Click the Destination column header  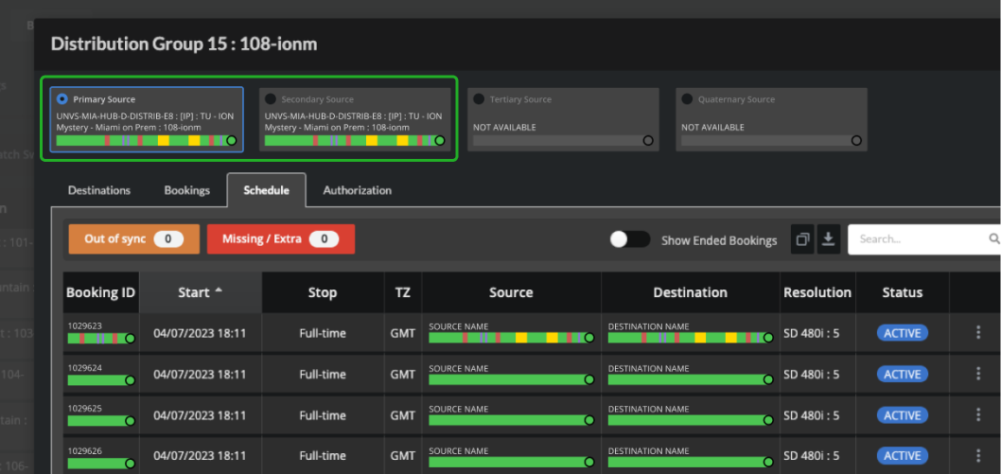click(x=690, y=292)
